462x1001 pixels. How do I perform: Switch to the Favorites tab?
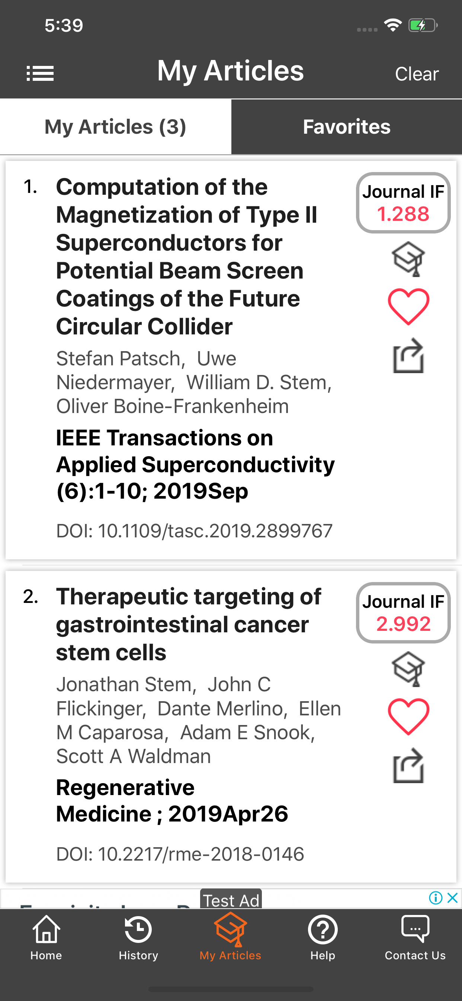click(347, 127)
